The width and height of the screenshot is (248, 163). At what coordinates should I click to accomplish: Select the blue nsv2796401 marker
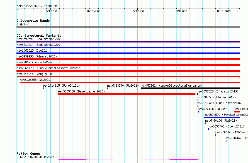coord(198,106)
